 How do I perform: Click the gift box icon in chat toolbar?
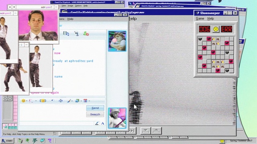point(85,101)
